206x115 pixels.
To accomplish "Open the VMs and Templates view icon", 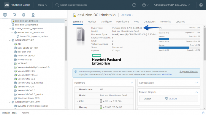I will click(x=14, y=15).
